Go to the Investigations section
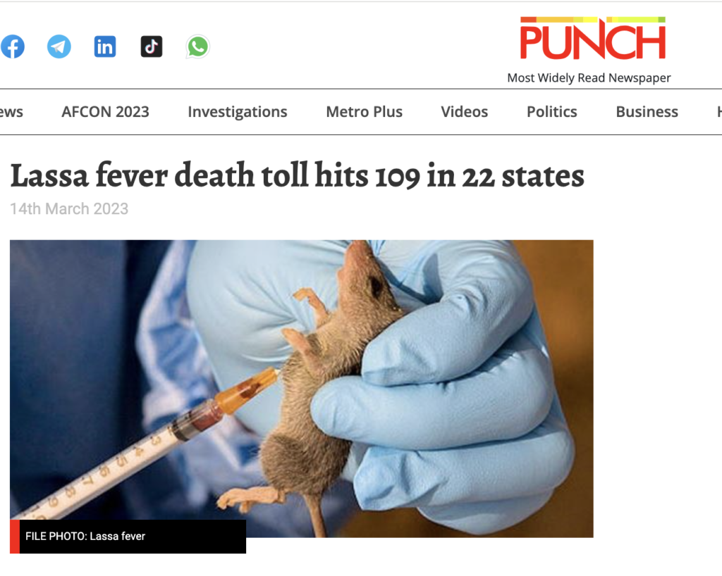This screenshot has width=722, height=576. [237, 112]
